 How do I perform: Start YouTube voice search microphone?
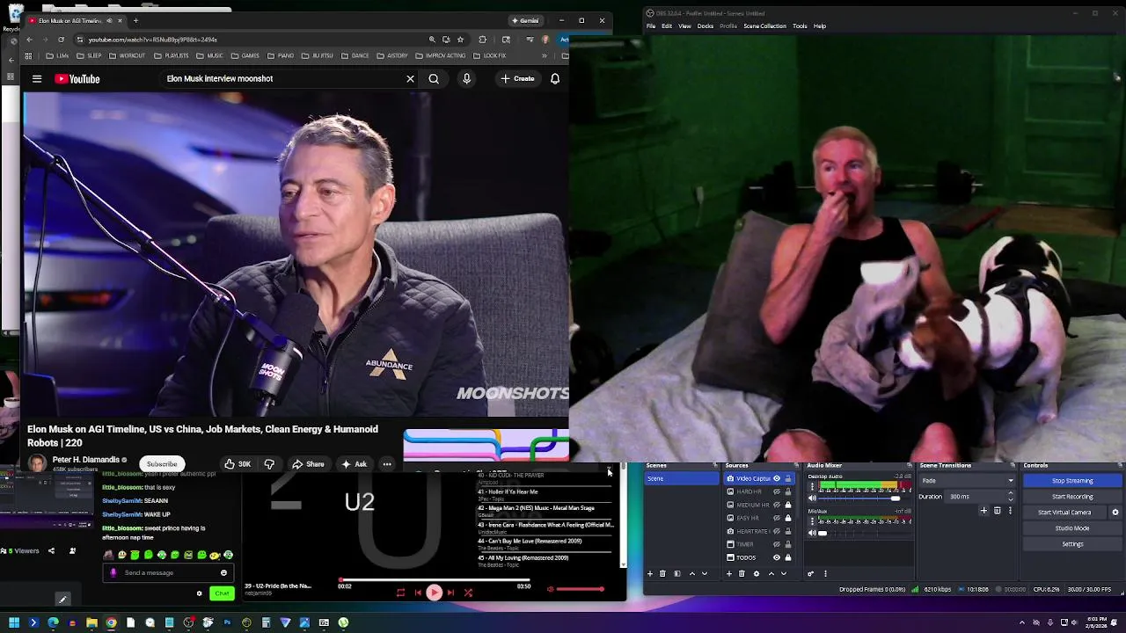pos(466,78)
